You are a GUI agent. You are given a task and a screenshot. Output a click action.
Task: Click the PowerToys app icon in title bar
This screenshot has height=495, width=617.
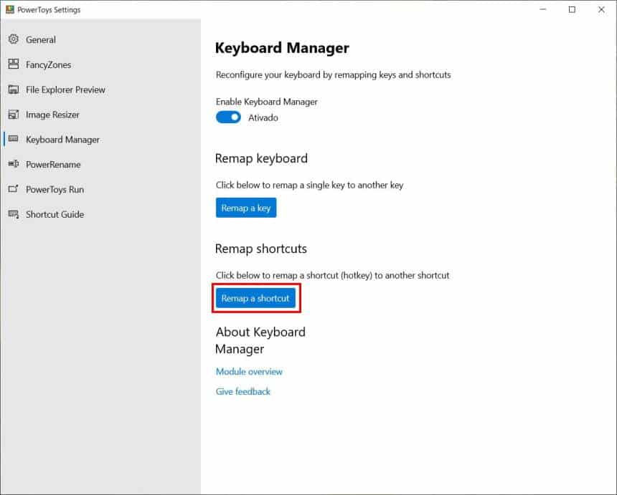10,9
